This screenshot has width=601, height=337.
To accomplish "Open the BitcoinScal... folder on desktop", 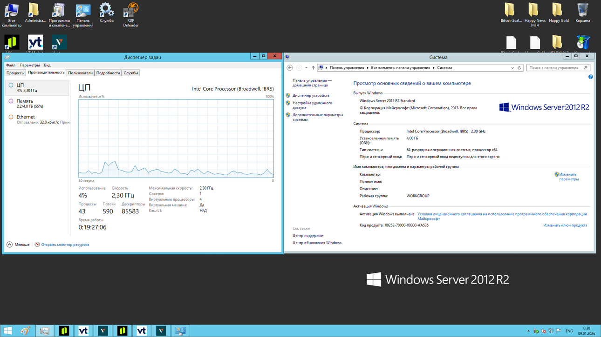I will pos(511,13).
